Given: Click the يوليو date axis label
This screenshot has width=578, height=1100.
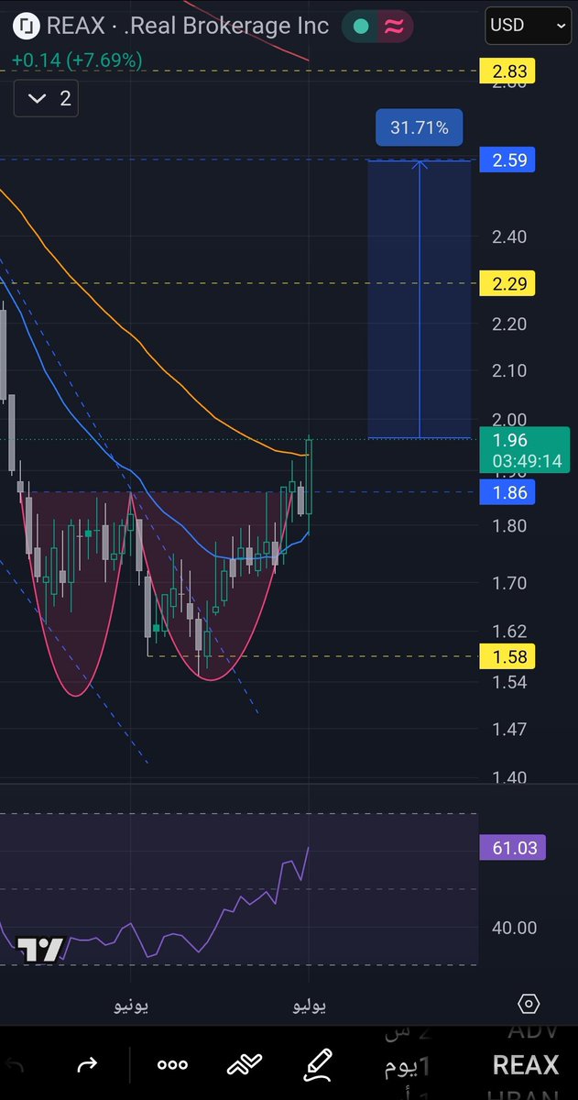Looking at the screenshot, I should click(309, 1006).
